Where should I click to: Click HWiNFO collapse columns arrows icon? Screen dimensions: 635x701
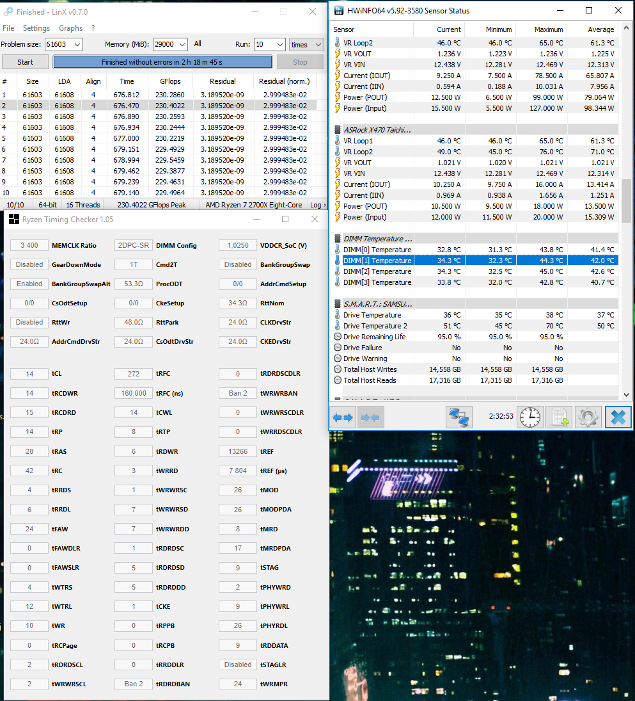tap(370, 417)
